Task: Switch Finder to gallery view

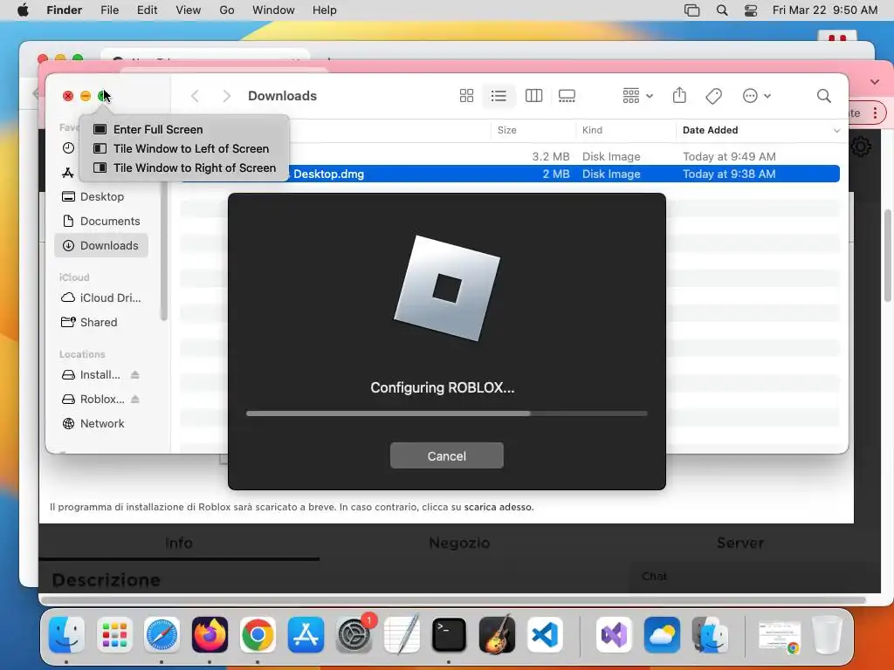Action: click(567, 96)
